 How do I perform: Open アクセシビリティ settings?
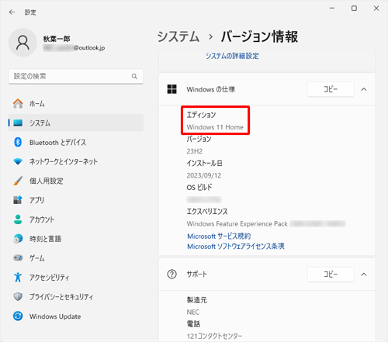[76, 277]
